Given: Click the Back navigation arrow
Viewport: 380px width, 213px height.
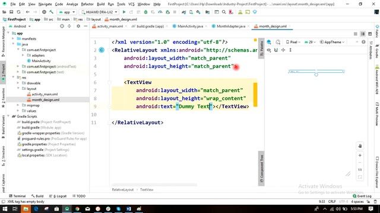Looking at the screenshot, I should [28, 12].
